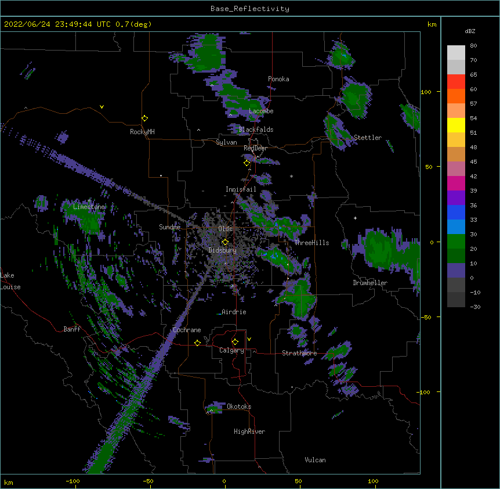
Task: Pick the light gray 70-80 dBZ legend swatch
Action: 456,53
